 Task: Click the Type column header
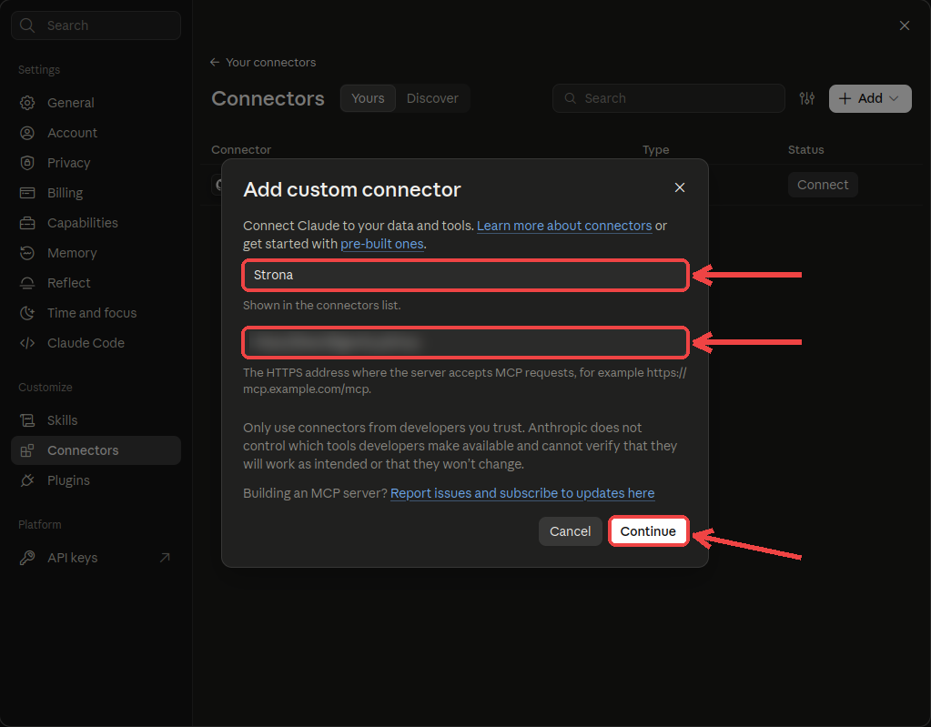pyautogui.click(x=655, y=149)
